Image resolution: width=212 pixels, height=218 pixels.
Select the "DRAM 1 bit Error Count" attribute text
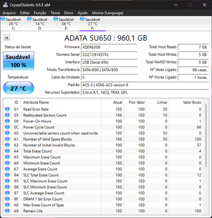(x=43, y=199)
